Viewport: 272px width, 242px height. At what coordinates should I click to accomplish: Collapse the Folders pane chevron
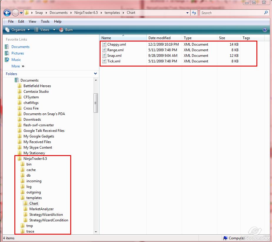pyautogui.click(x=95, y=74)
